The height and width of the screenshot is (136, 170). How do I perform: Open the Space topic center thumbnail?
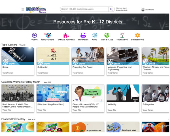tap(18, 56)
